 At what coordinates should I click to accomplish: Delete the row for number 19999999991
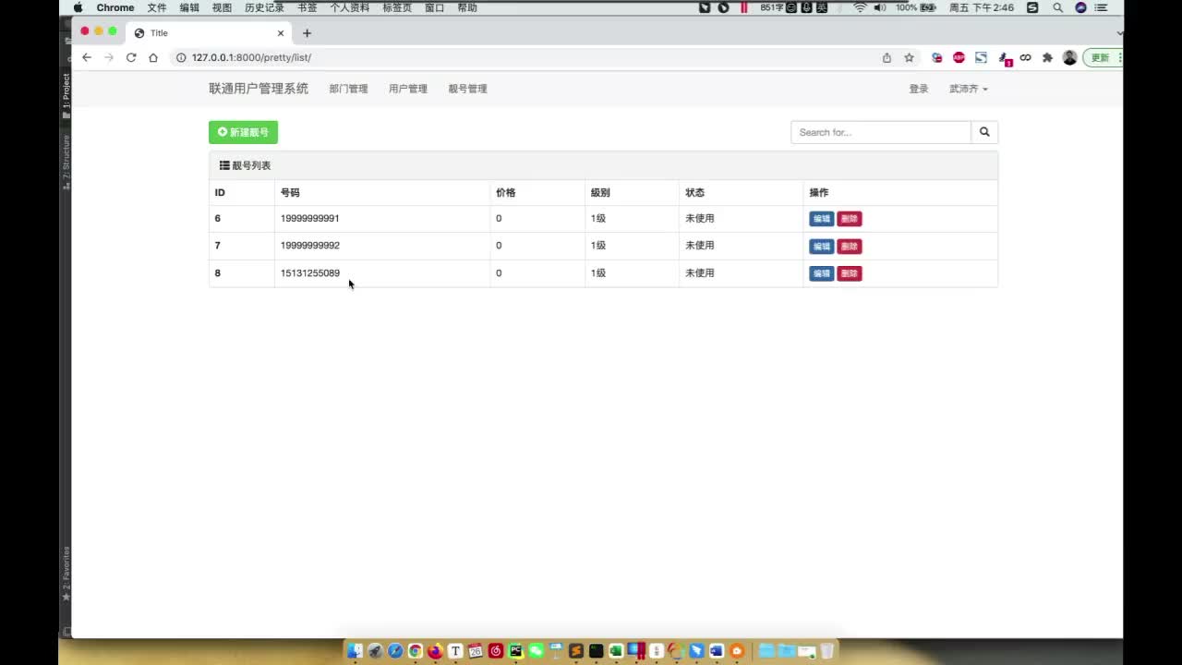[850, 219]
